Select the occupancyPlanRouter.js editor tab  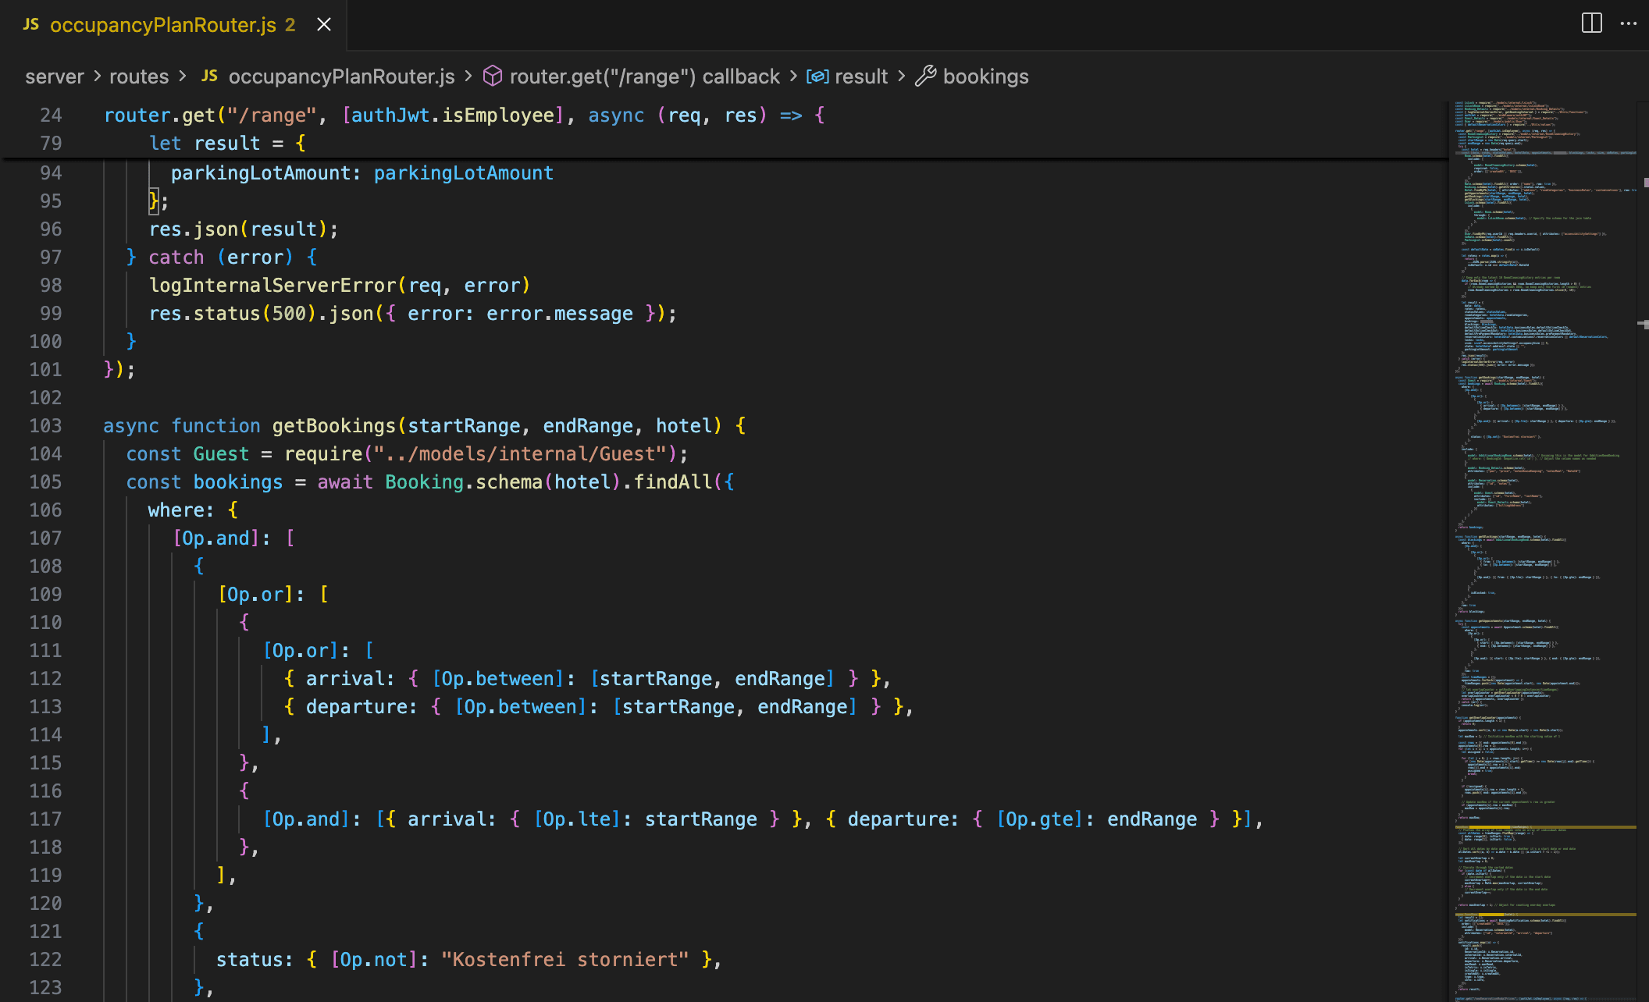coord(162,25)
